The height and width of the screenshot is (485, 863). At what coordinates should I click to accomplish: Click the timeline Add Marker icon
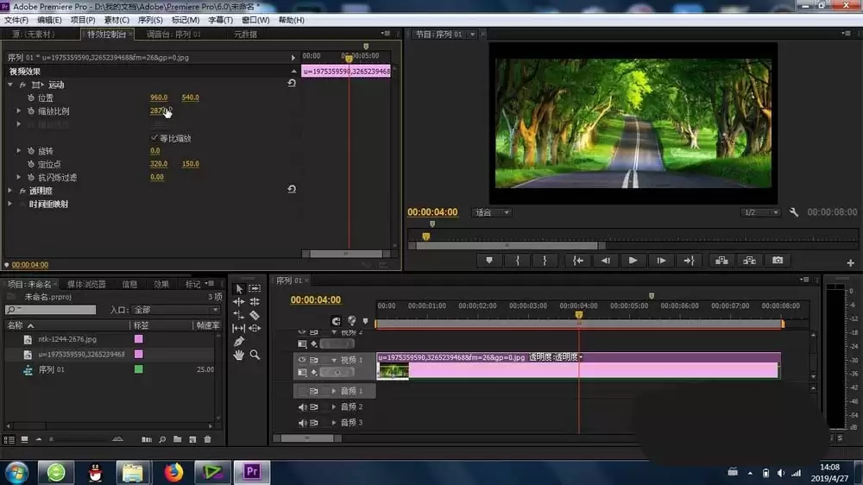click(365, 321)
